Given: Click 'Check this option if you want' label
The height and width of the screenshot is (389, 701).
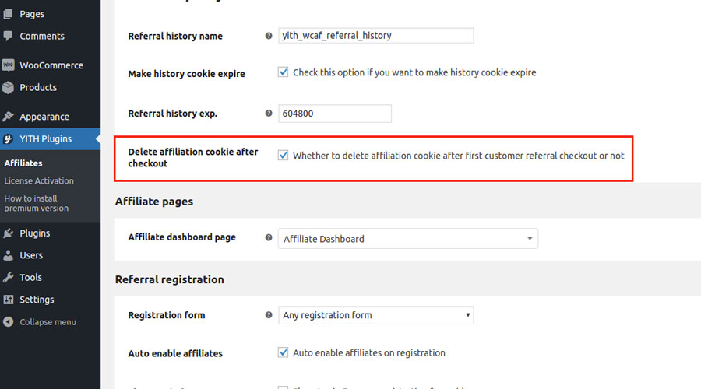Looking at the screenshot, I should coord(414,72).
